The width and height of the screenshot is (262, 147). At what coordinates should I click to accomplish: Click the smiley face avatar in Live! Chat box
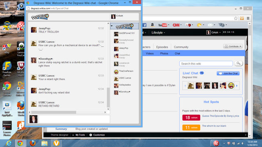[231, 86]
